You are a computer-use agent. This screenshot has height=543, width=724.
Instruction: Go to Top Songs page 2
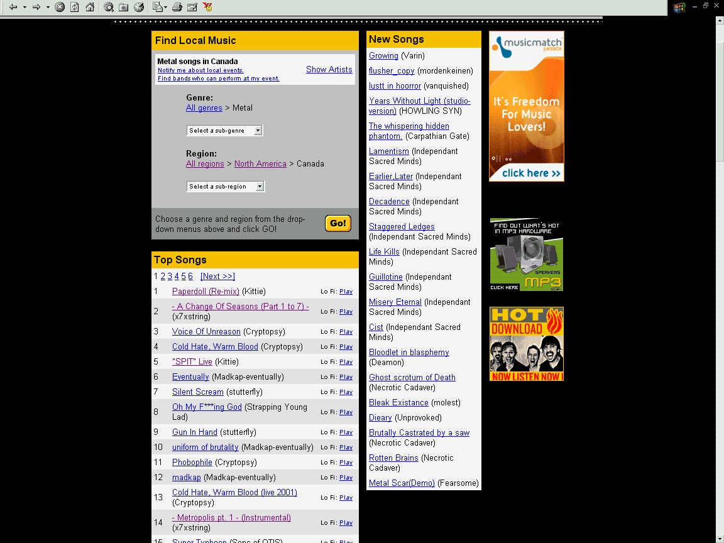pos(163,276)
